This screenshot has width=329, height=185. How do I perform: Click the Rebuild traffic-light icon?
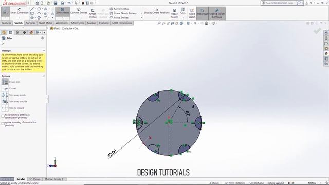(83, 3)
